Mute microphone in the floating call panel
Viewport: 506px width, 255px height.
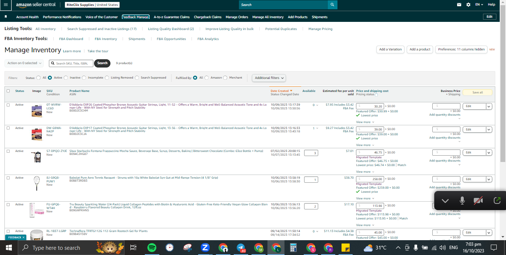(462, 201)
